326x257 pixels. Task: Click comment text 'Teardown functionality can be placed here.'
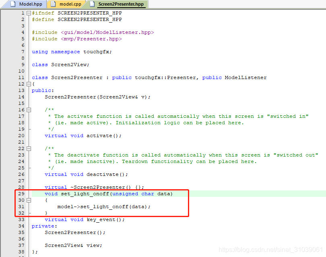point(189,161)
